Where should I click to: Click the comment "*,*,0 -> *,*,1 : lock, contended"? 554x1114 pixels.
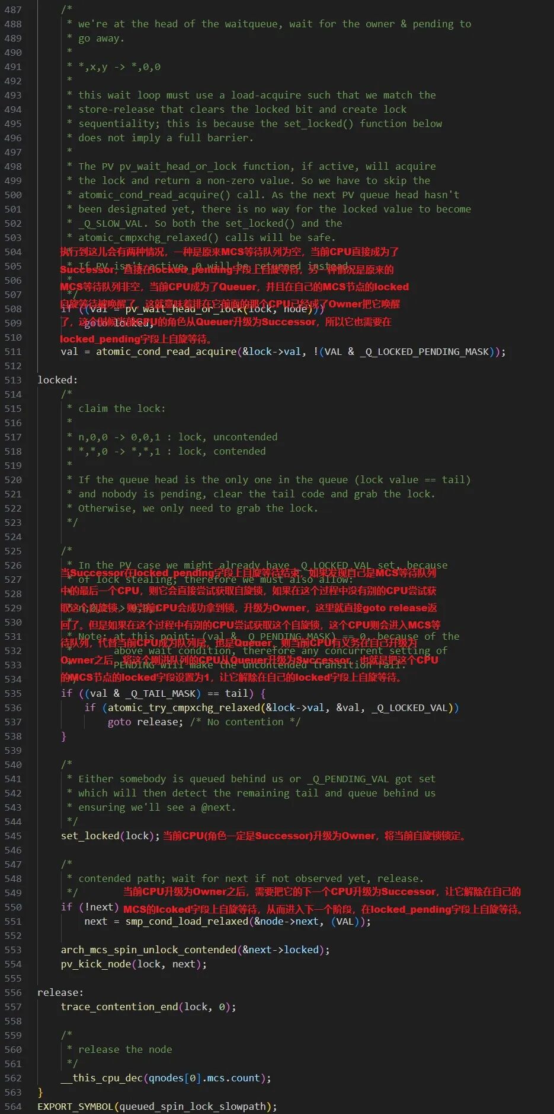172,451
